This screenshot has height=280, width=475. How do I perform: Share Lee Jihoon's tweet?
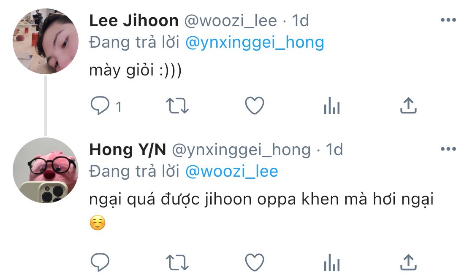(x=408, y=106)
